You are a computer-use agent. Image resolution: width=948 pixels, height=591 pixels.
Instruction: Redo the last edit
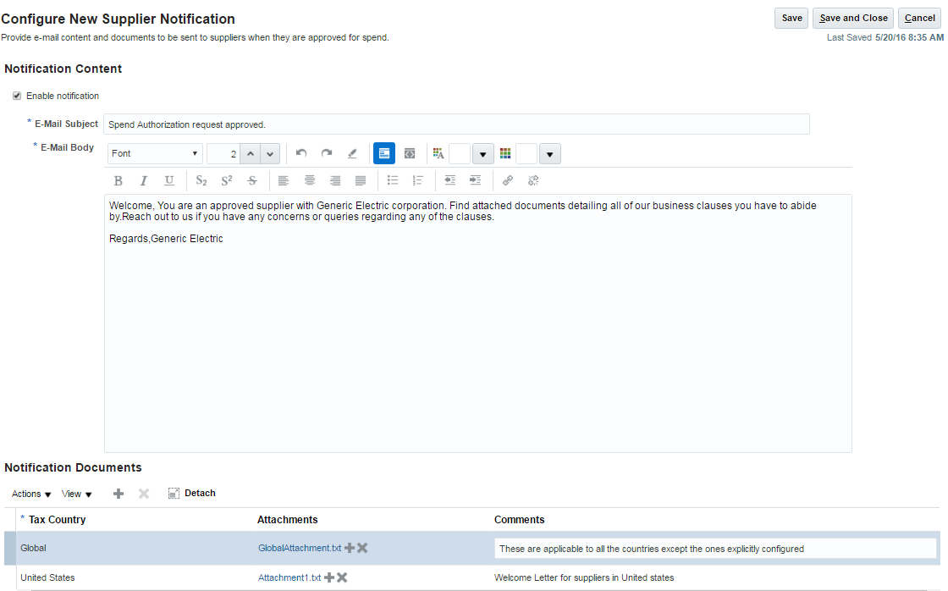coord(327,153)
